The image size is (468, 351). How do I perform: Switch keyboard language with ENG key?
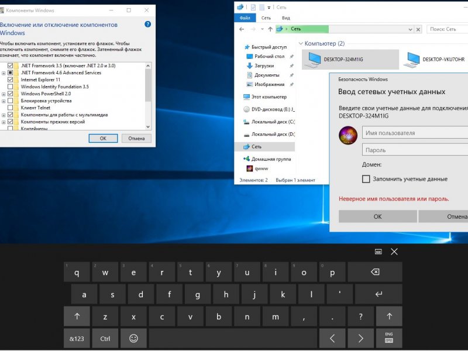coord(389,339)
